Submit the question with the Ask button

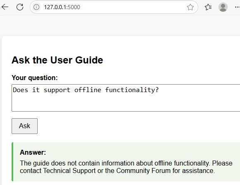click(x=25, y=126)
